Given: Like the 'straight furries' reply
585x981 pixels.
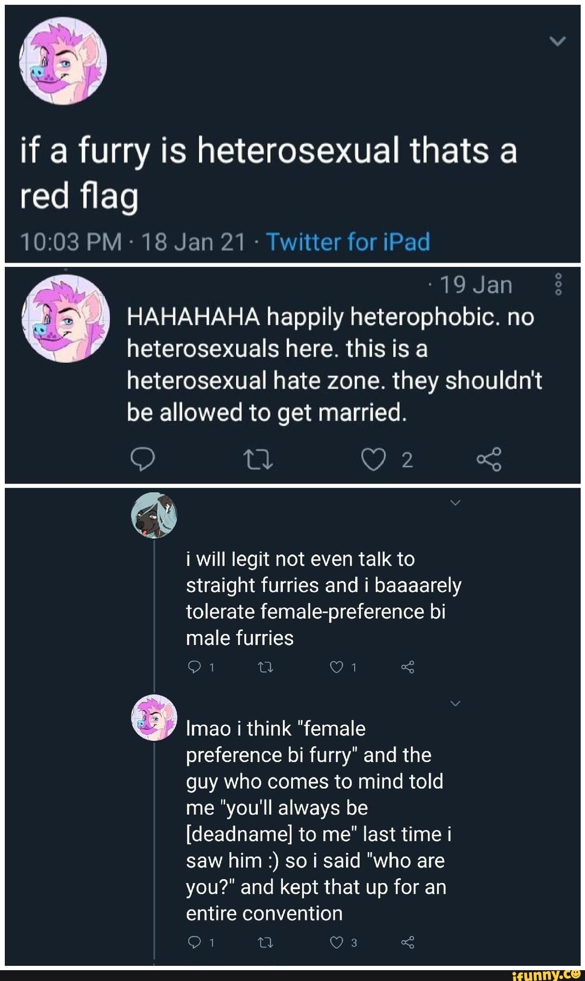Looking at the screenshot, I should click(x=337, y=668).
